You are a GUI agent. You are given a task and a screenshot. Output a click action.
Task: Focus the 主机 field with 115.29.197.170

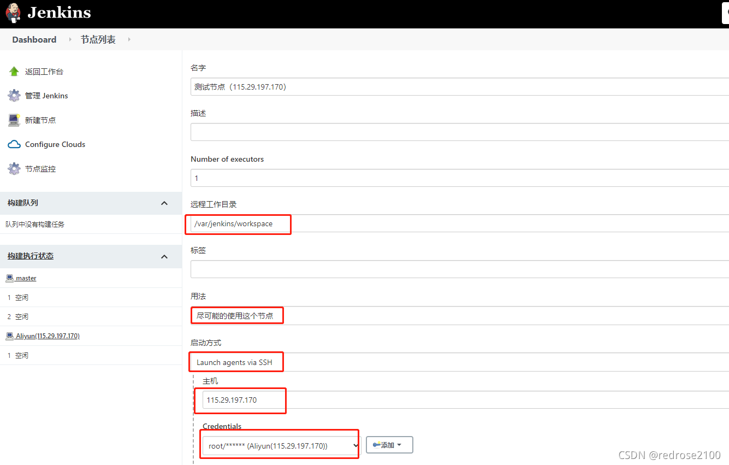pyautogui.click(x=466, y=400)
